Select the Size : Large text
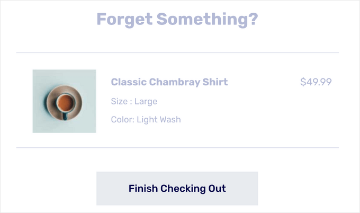Screen dimensions: 360x213 [x=134, y=101]
